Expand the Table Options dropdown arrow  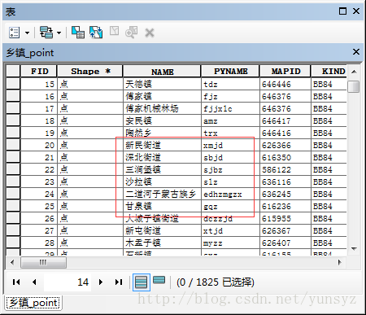[27, 33]
